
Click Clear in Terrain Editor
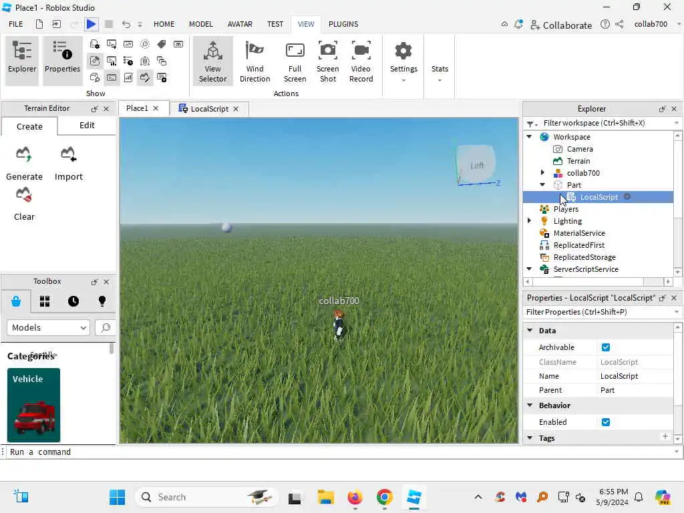24,204
